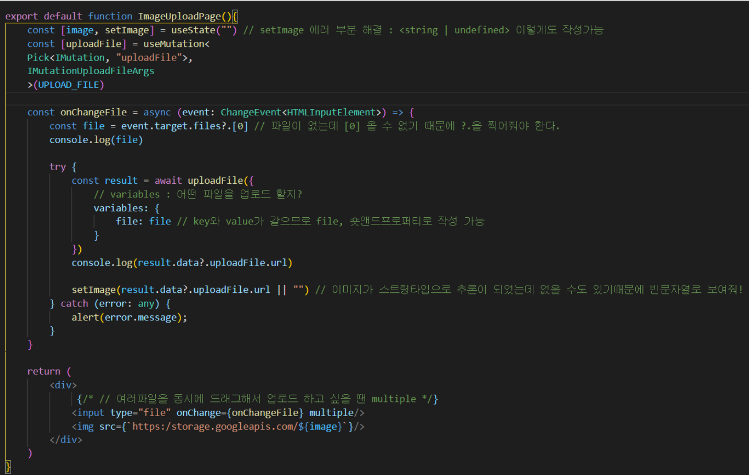The height and width of the screenshot is (475, 749).
Task: Click the UPLOAD_FILE constant
Action: coord(71,84)
